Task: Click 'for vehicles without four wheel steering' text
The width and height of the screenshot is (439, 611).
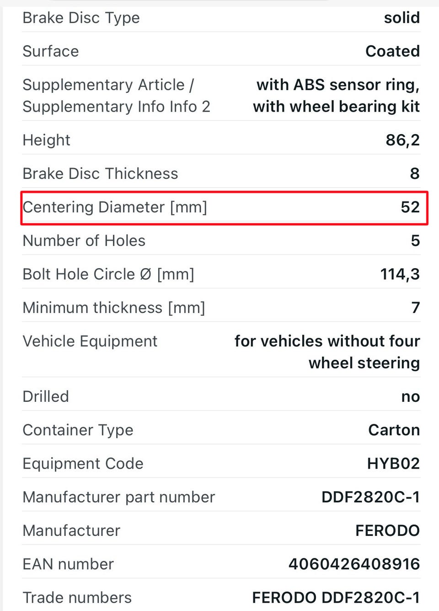Action: (327, 352)
